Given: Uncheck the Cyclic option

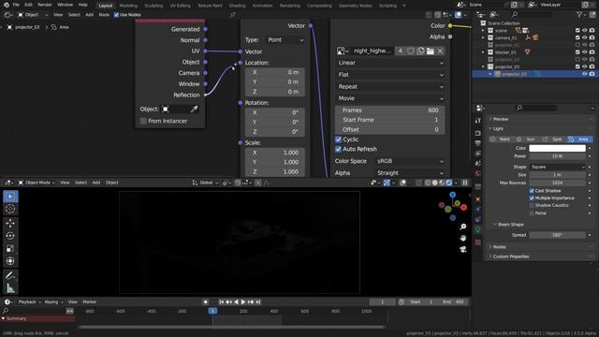Looking at the screenshot, I should (x=338, y=139).
